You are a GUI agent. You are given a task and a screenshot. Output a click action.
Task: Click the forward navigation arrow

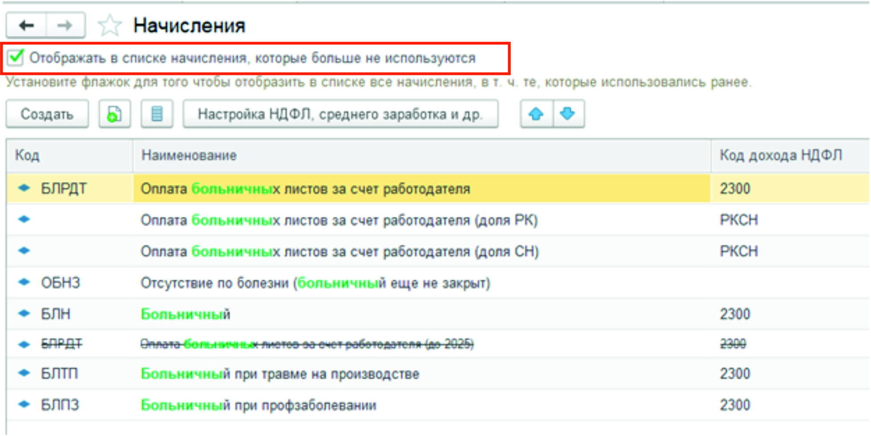tap(65, 25)
